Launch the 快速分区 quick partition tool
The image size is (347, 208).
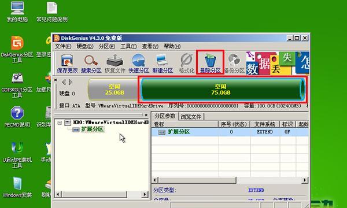139,64
